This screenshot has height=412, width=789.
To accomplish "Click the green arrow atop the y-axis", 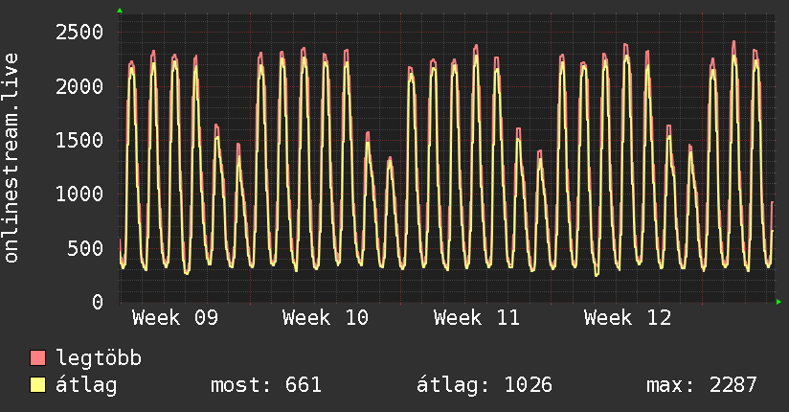I will pos(120,11).
